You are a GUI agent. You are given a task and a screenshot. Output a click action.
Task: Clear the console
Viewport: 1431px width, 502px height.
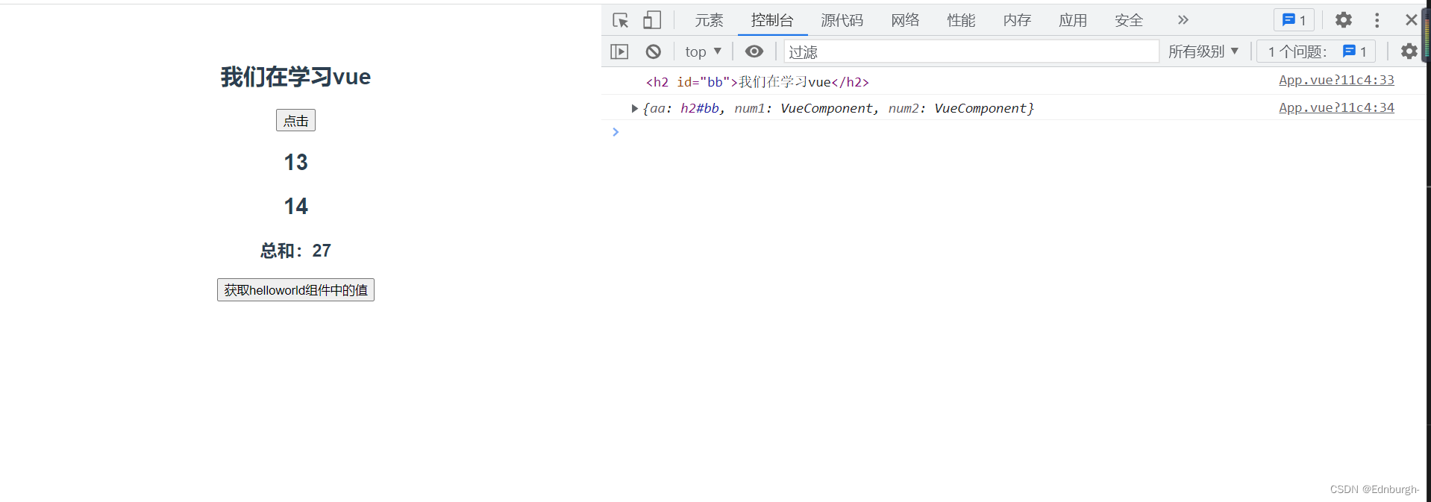coord(654,51)
